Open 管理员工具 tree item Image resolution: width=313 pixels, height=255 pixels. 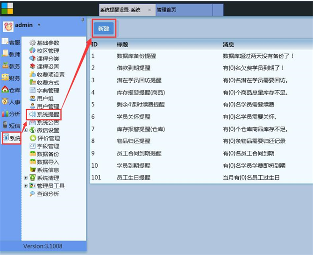click(47, 186)
